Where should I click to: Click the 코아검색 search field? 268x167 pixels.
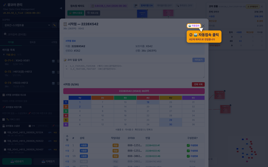(x=31, y=34)
